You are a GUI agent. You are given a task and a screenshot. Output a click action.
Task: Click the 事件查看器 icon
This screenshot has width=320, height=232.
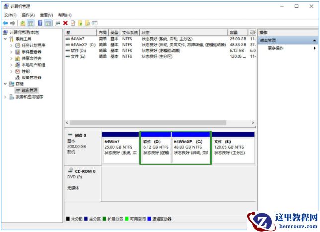click(18, 52)
